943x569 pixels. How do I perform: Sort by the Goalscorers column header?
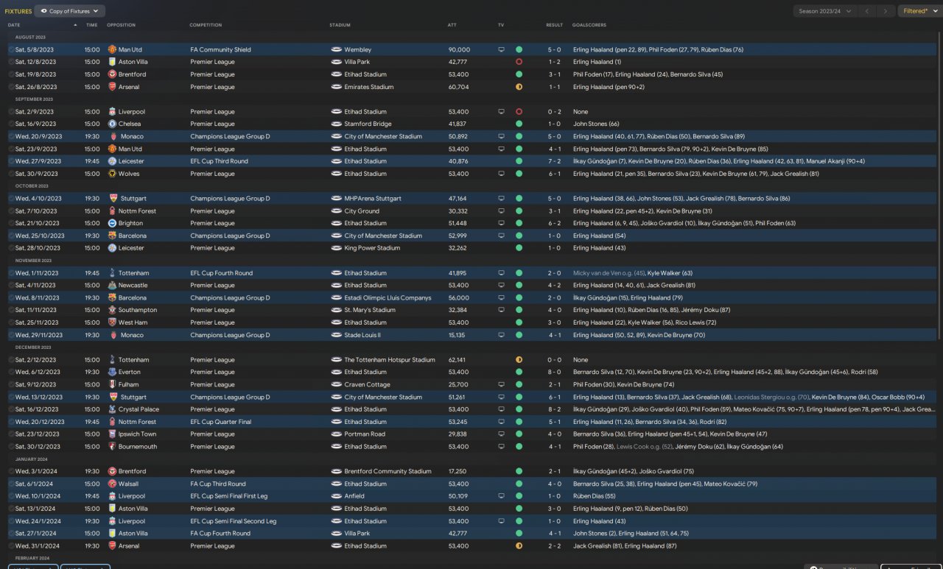coord(589,25)
